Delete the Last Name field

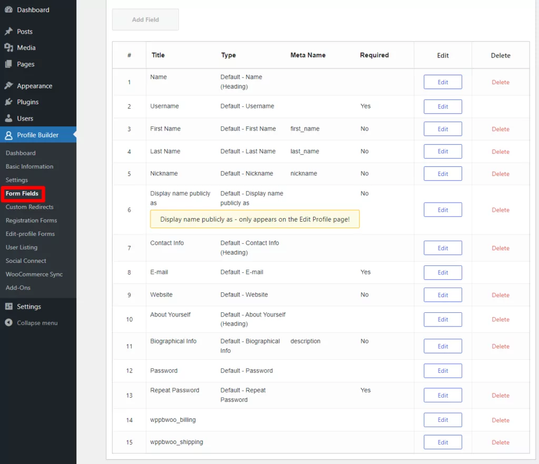pos(501,152)
